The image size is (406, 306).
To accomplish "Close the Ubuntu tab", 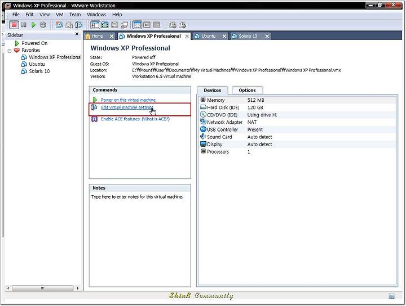I will pos(224,36).
